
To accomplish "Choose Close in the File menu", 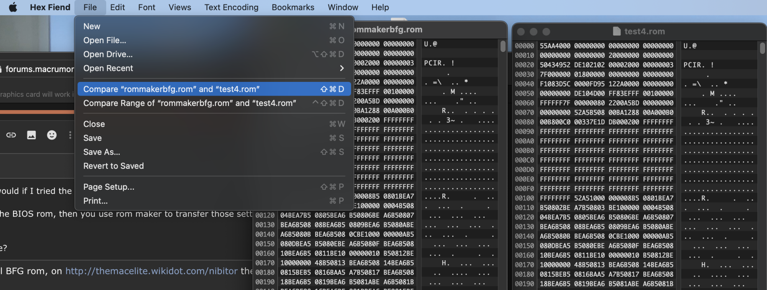I will [x=214, y=124].
